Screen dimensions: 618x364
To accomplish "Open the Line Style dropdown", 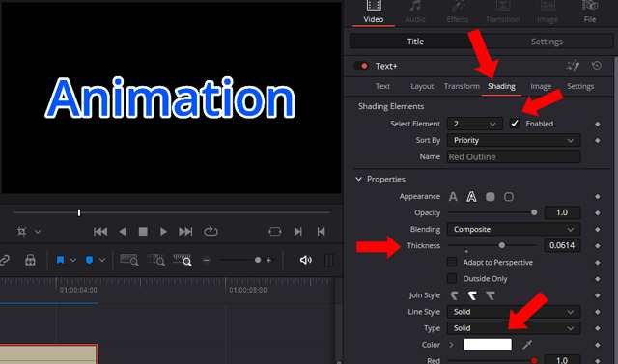I will [514, 312].
